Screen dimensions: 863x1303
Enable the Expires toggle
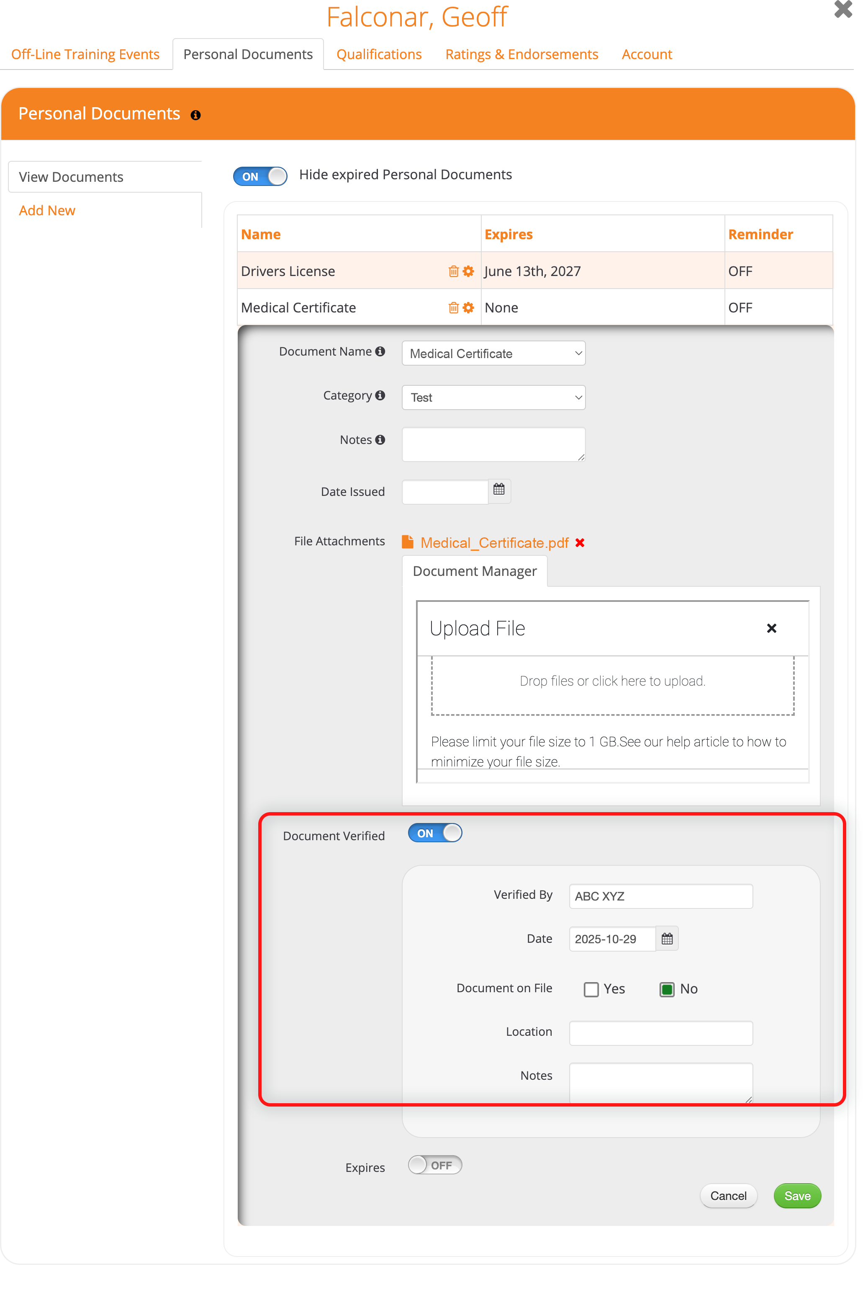(434, 1165)
